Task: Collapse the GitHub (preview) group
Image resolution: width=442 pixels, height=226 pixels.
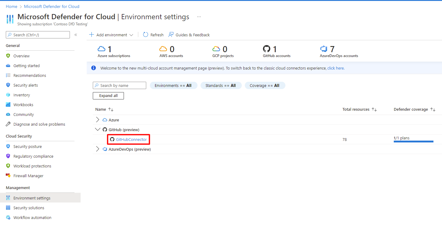Action: point(97,129)
